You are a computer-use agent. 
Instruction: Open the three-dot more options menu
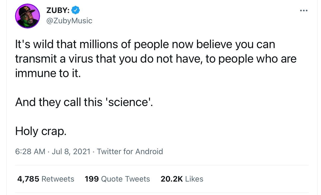[303, 11]
